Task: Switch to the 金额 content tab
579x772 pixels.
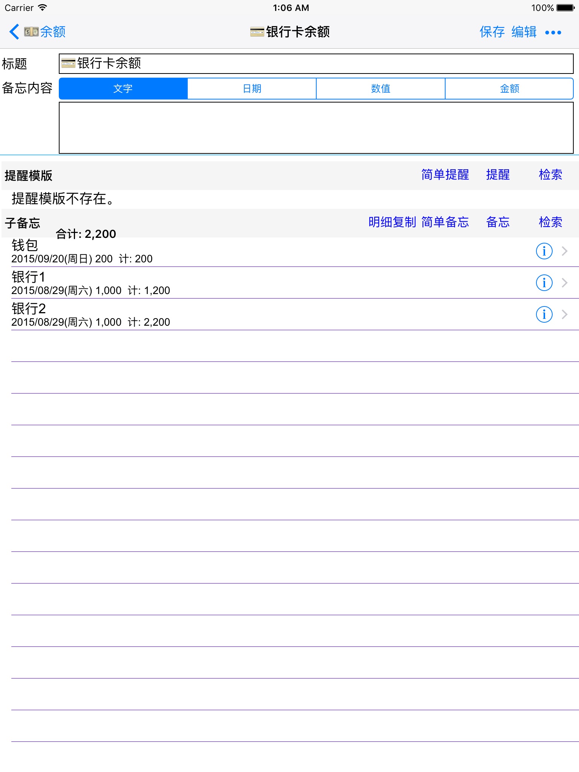Action: tap(509, 89)
